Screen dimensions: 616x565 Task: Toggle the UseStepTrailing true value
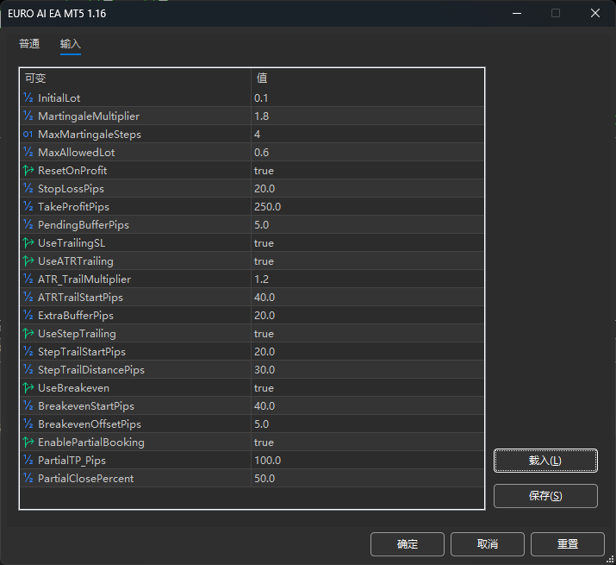264,334
